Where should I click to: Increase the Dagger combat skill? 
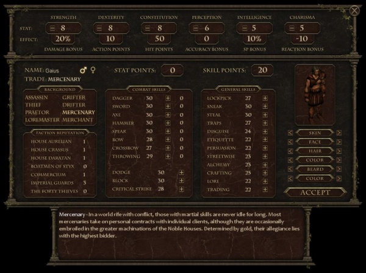click(x=168, y=97)
